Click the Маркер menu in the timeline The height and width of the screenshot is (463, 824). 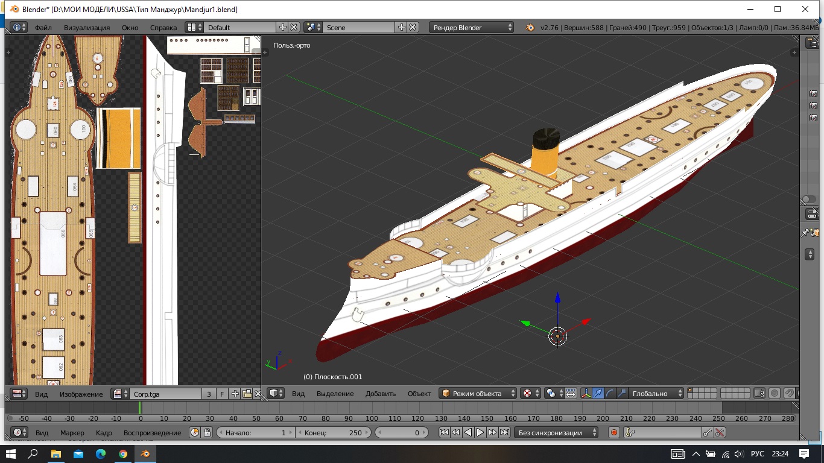click(x=72, y=432)
